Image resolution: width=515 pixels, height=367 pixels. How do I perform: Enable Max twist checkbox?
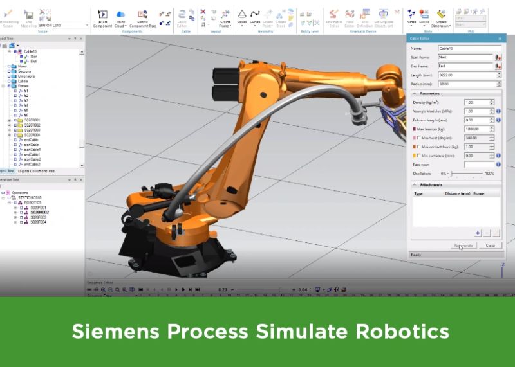click(x=419, y=138)
